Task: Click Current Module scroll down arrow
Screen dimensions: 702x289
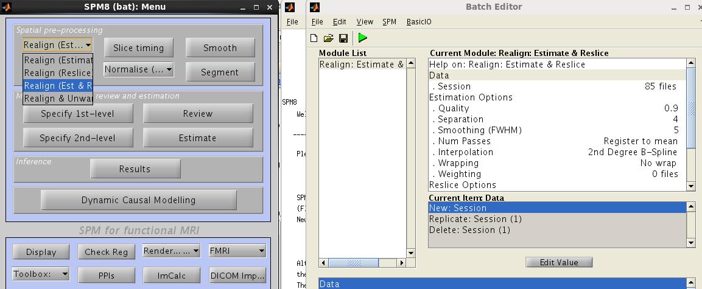Action: pos(691,187)
